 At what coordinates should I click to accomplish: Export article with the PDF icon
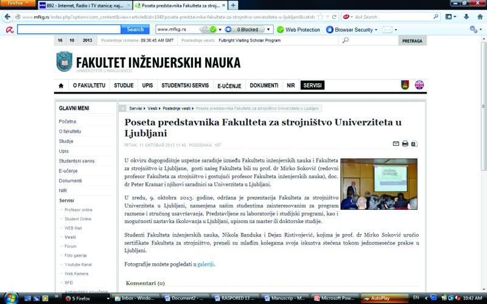[414, 143]
